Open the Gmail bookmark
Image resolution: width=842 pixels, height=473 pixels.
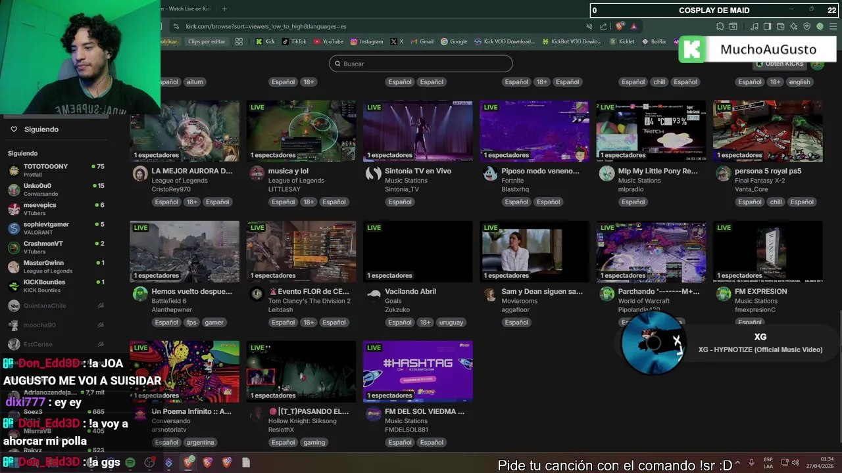[422, 41]
